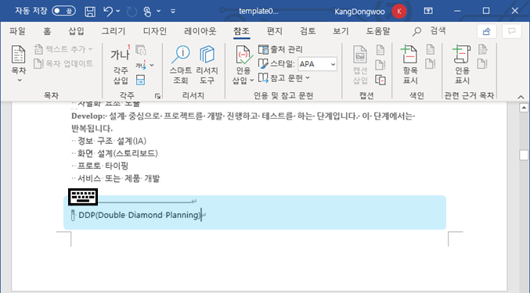Click the share icon button
The height and width of the screenshot is (293, 530).
pyautogui.click(x=486, y=32)
